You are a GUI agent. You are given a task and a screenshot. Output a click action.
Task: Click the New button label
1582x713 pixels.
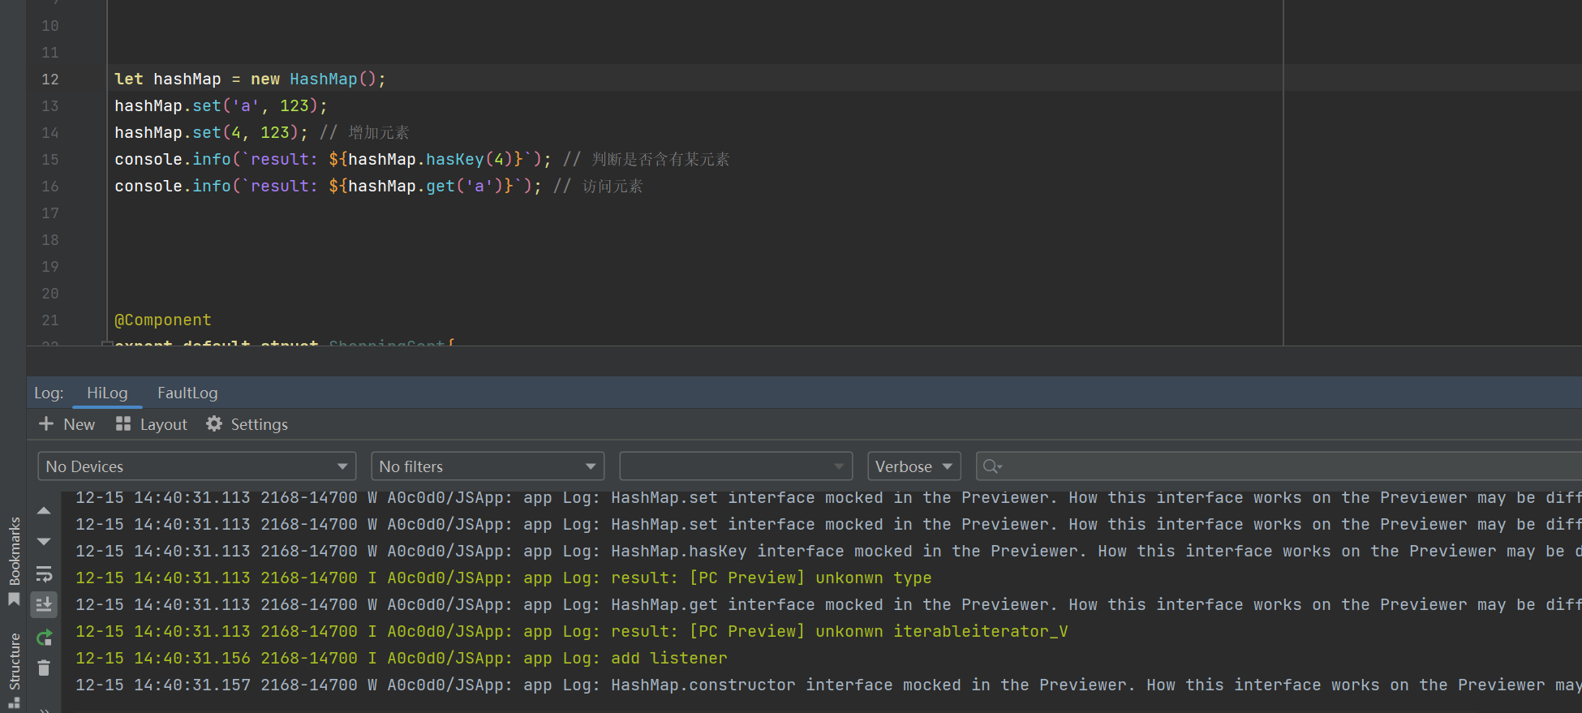[x=80, y=424]
